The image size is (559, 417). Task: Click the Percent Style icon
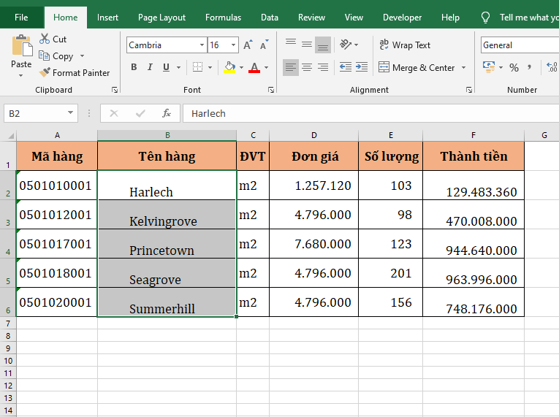(514, 68)
